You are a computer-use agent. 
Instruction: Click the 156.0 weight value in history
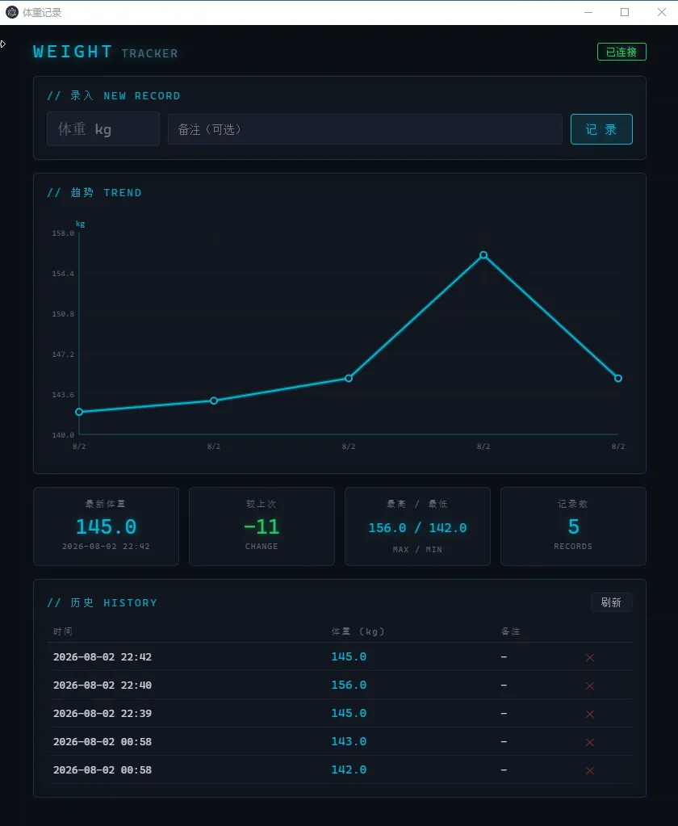tap(349, 685)
